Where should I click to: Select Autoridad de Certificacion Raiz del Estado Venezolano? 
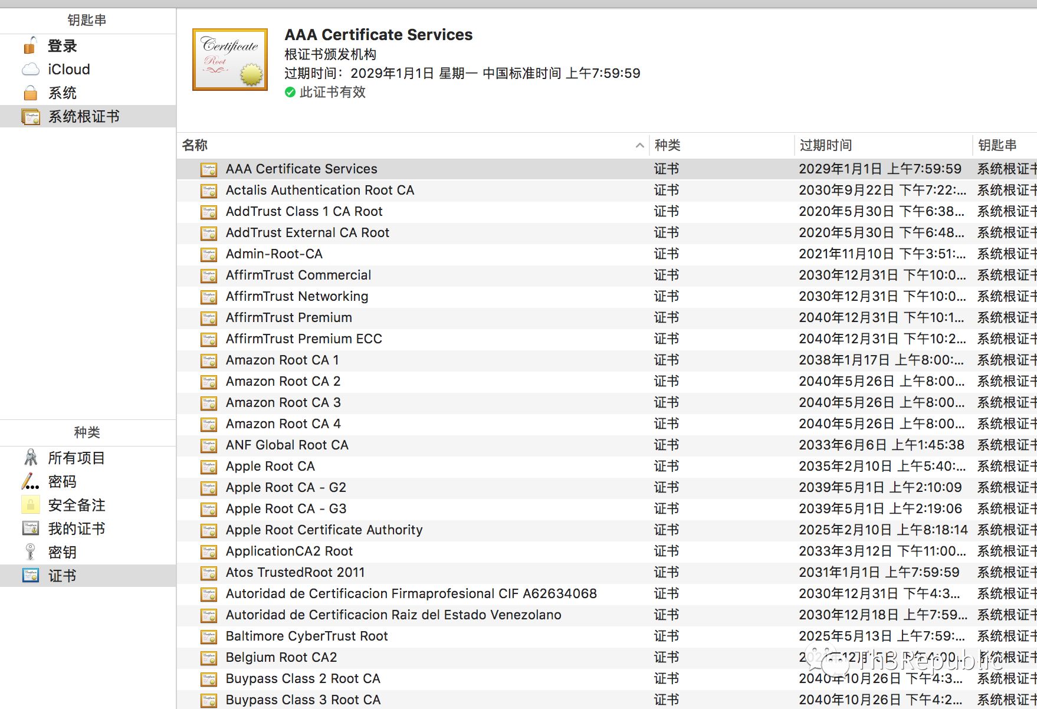click(393, 615)
